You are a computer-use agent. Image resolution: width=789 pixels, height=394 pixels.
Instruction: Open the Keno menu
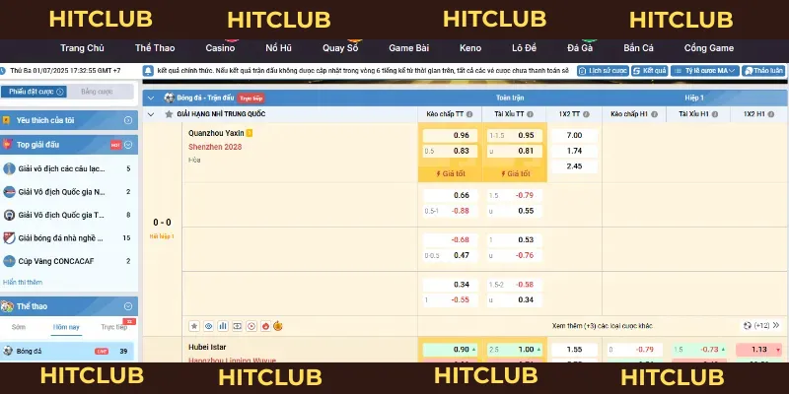click(x=470, y=48)
